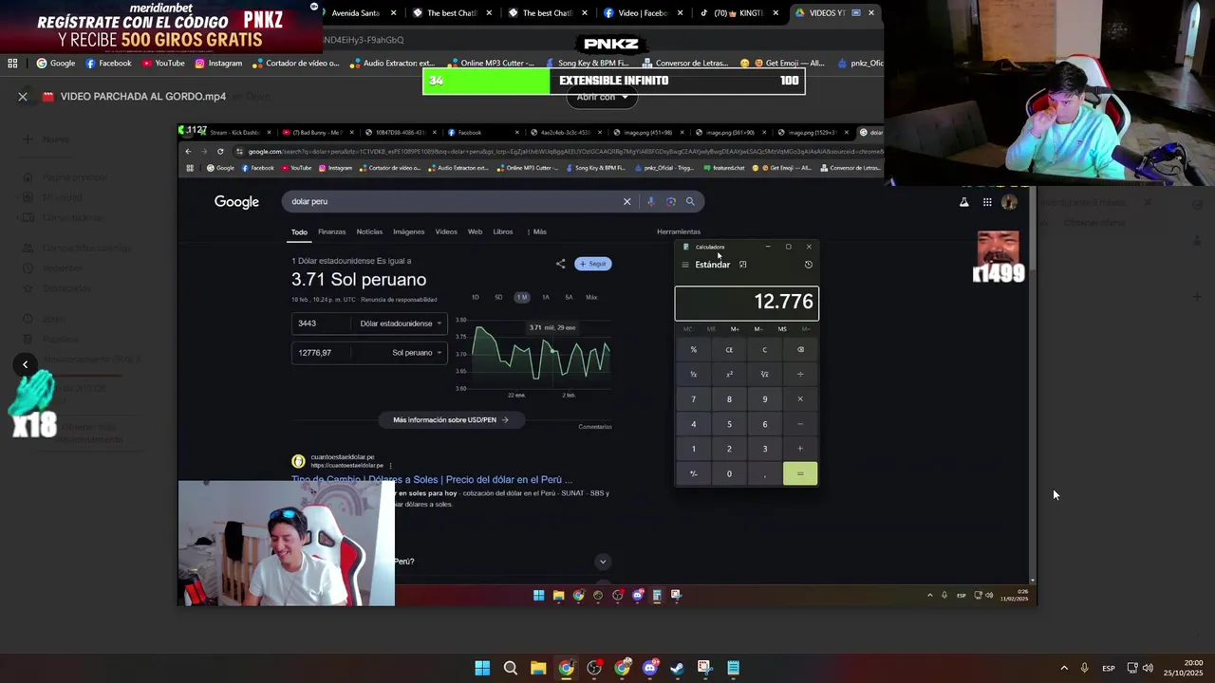Clear the Google search box with X
Viewport: 1215px width, 683px height.
tap(626, 201)
